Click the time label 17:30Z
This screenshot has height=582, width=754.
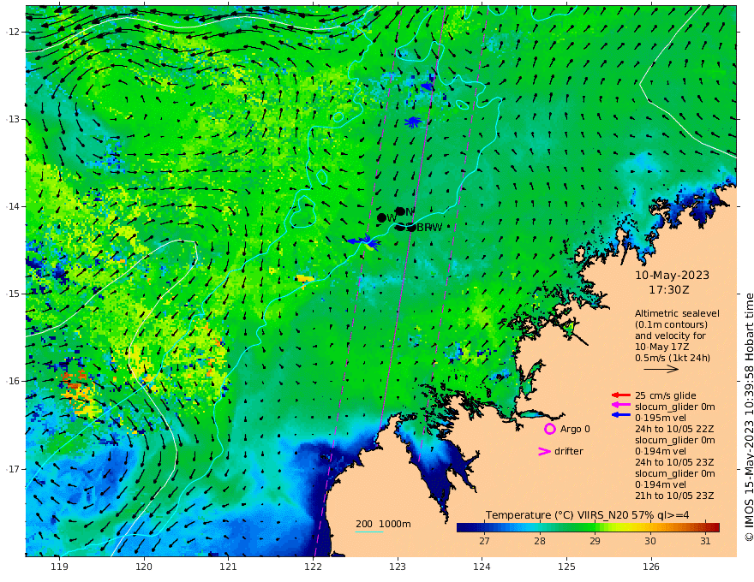click(x=669, y=290)
